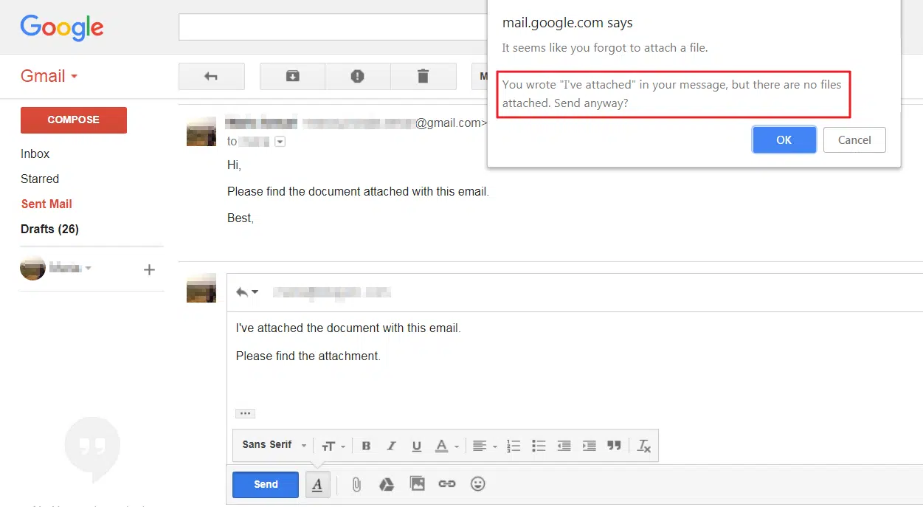Open the text color picker
923x507 pixels.
[446, 446]
